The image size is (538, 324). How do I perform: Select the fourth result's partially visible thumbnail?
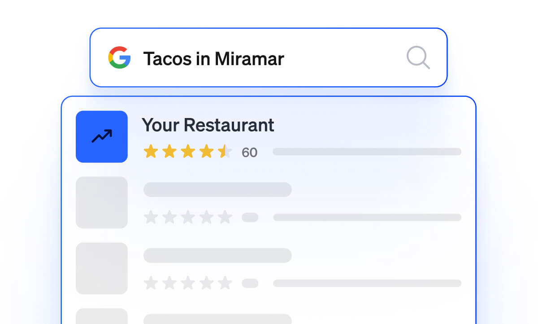(x=102, y=316)
